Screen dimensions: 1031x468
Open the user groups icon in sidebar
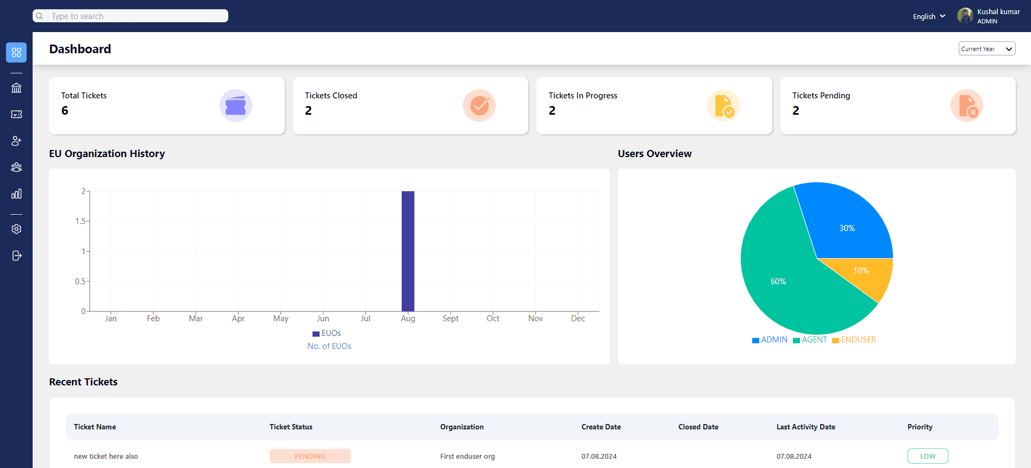[16, 167]
